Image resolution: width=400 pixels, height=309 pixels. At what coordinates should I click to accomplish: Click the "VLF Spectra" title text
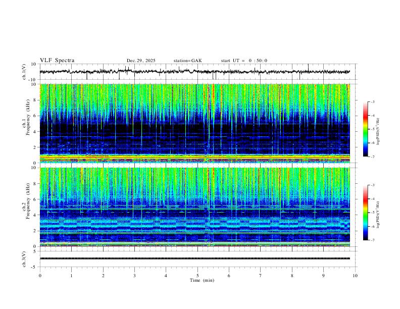pyautogui.click(x=57, y=61)
